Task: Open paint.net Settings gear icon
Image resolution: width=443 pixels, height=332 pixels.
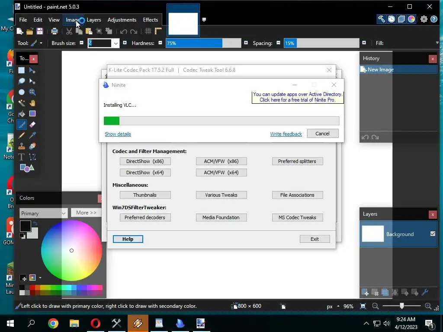Action: pos(424,19)
